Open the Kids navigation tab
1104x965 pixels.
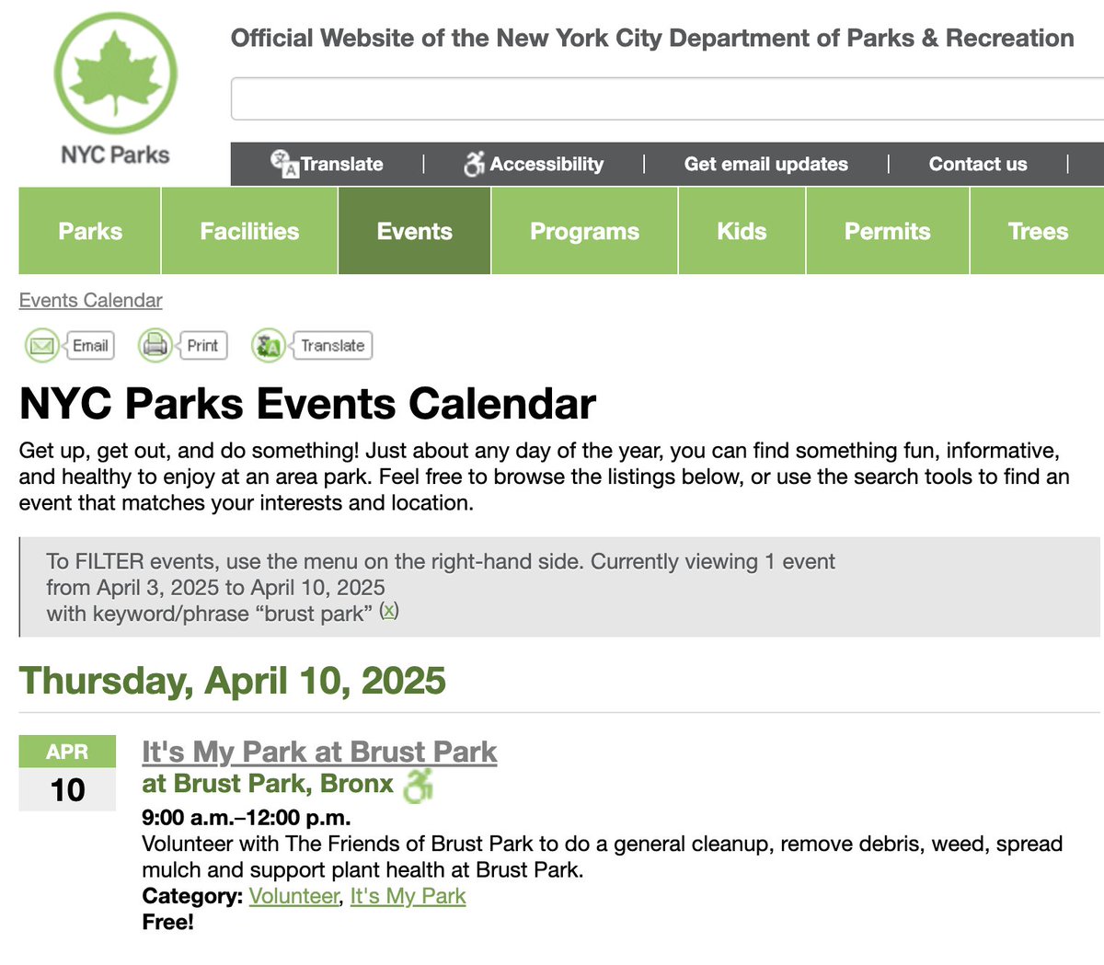[742, 231]
